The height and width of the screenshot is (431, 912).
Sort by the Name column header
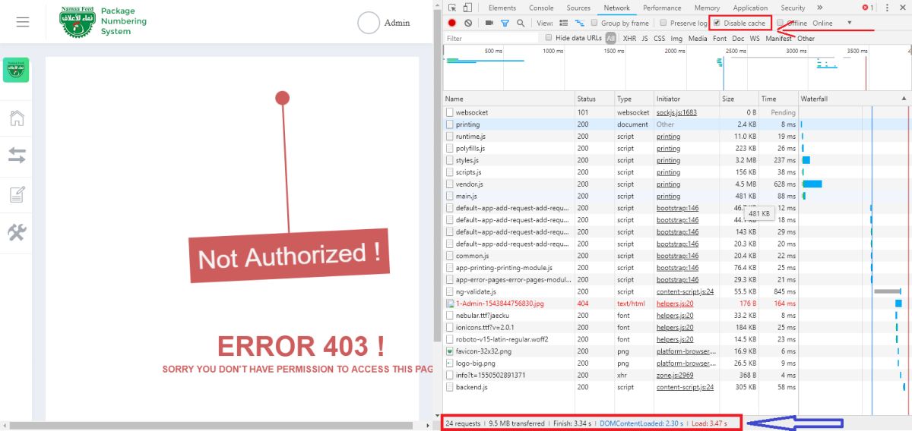508,99
